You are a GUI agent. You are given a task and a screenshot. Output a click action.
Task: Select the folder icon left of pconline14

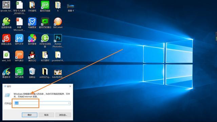pos(45,55)
